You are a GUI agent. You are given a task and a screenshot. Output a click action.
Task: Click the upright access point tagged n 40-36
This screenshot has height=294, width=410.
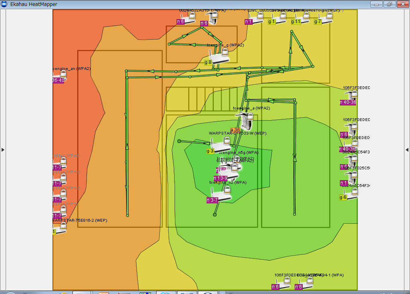point(352,97)
